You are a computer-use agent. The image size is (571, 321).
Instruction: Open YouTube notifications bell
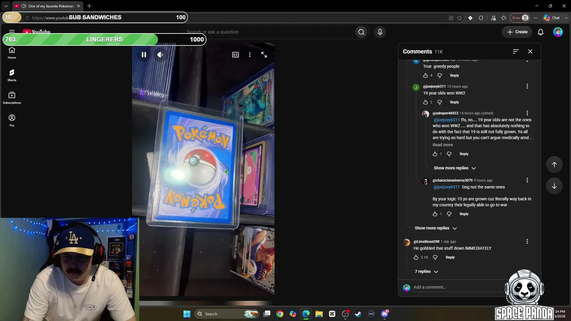(x=541, y=32)
